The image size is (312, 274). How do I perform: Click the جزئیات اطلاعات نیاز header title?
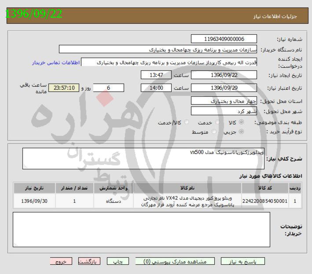point(275,16)
